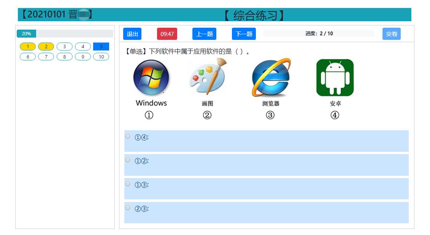The height and width of the screenshot is (235, 430).
Task: Select the radio button for answer ①④
Action: pyautogui.click(x=128, y=136)
